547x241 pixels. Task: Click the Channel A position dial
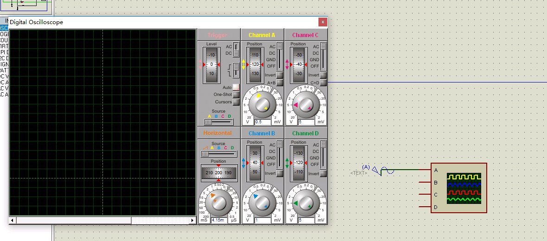254,64
